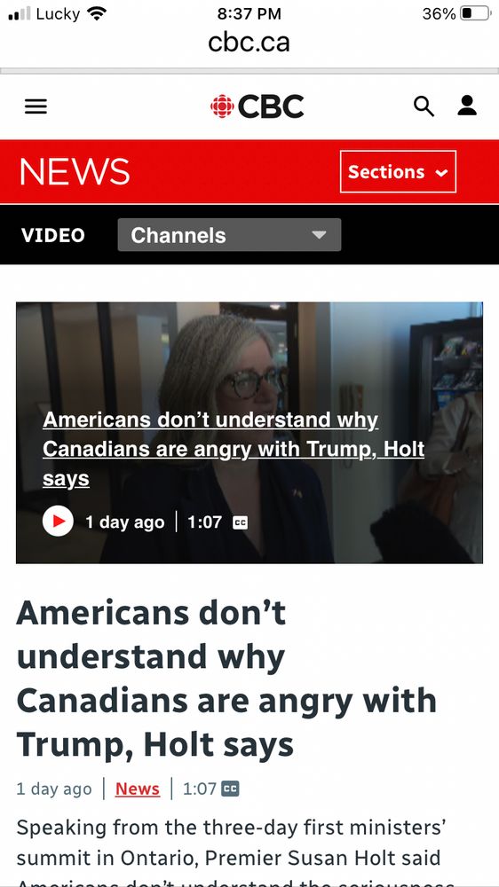Play the Holt video with red play button
This screenshot has height=887, width=499.
pos(58,521)
